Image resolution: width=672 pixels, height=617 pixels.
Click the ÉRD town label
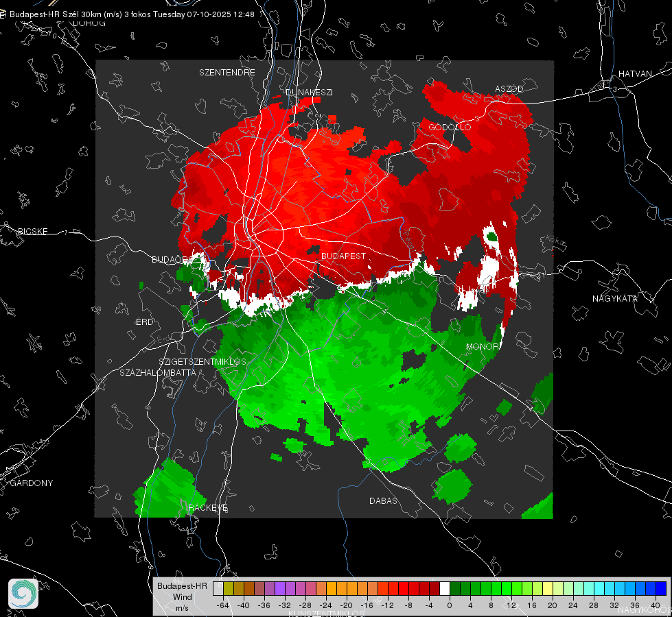click(144, 322)
